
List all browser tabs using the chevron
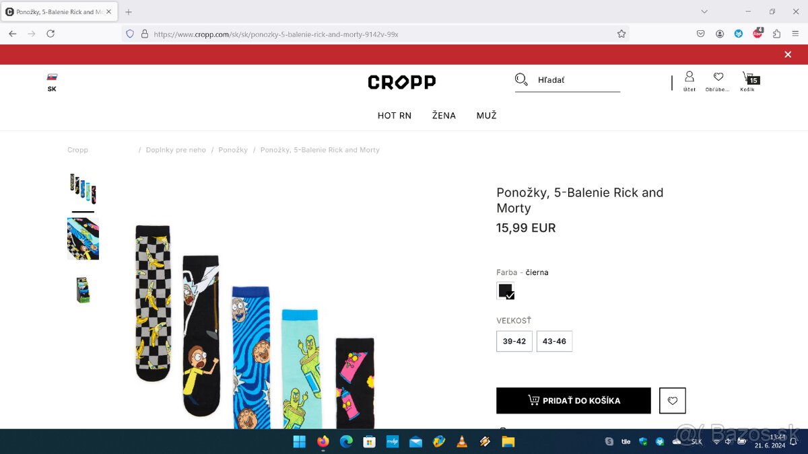(704, 11)
